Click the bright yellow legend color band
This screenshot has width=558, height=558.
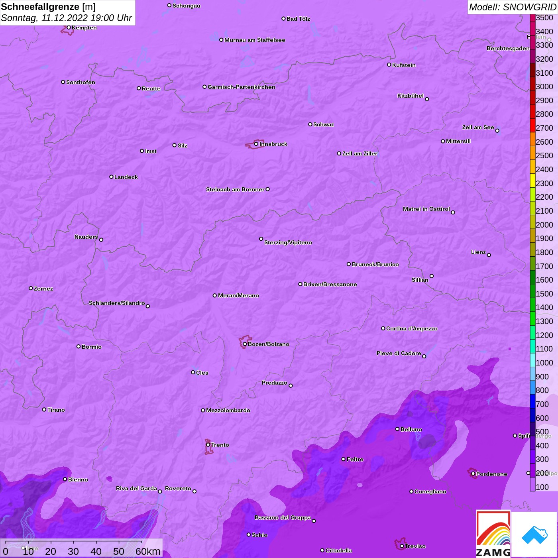[532, 181]
